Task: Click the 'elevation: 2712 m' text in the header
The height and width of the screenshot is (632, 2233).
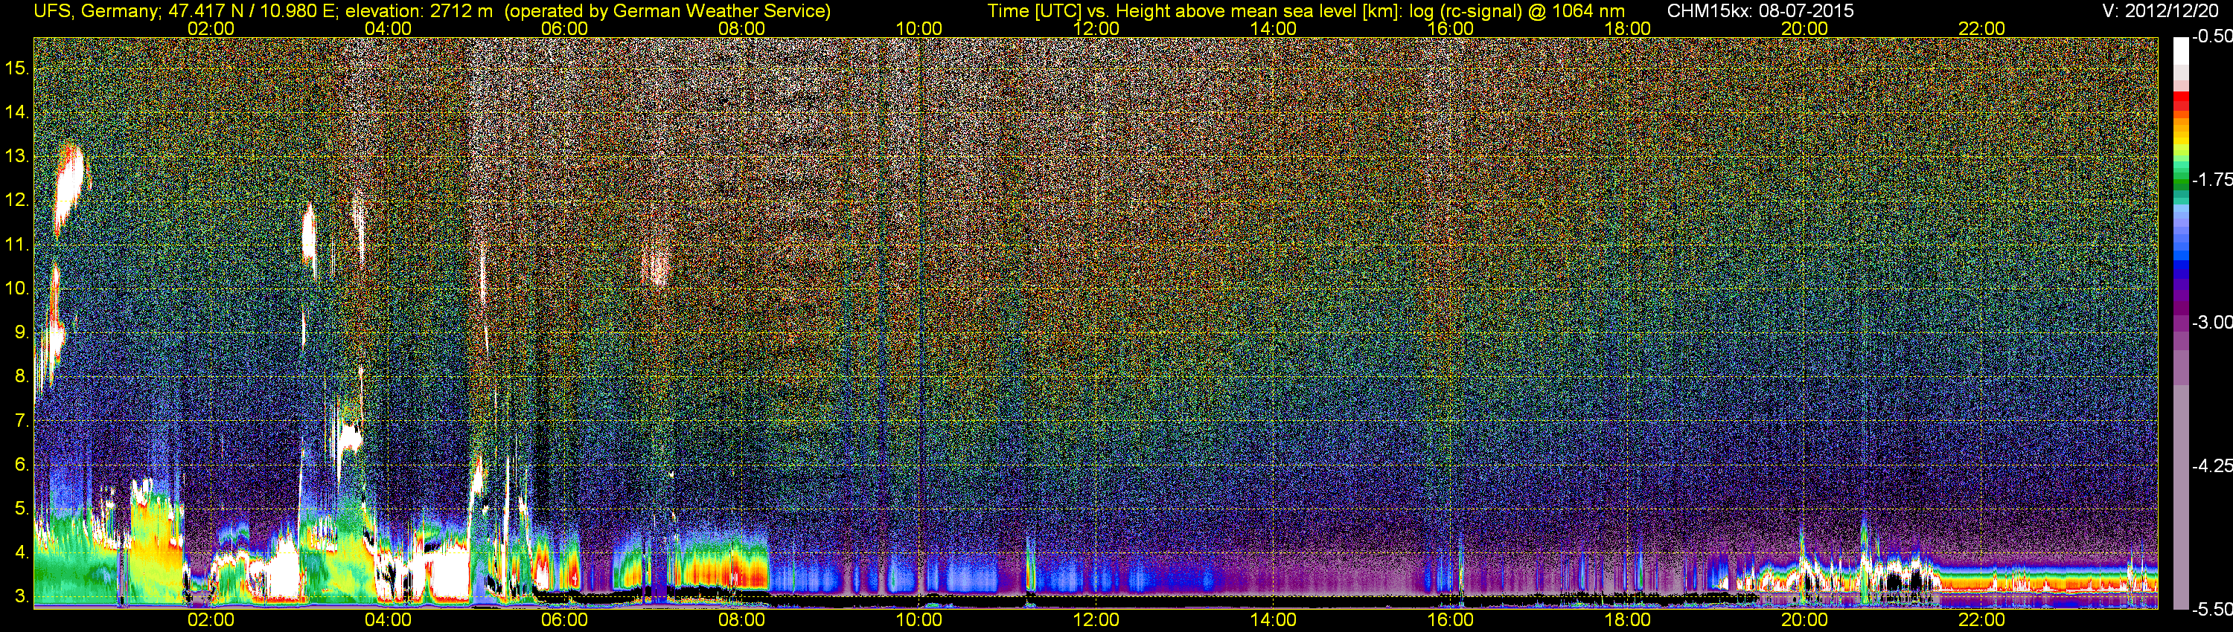Action: coord(420,11)
